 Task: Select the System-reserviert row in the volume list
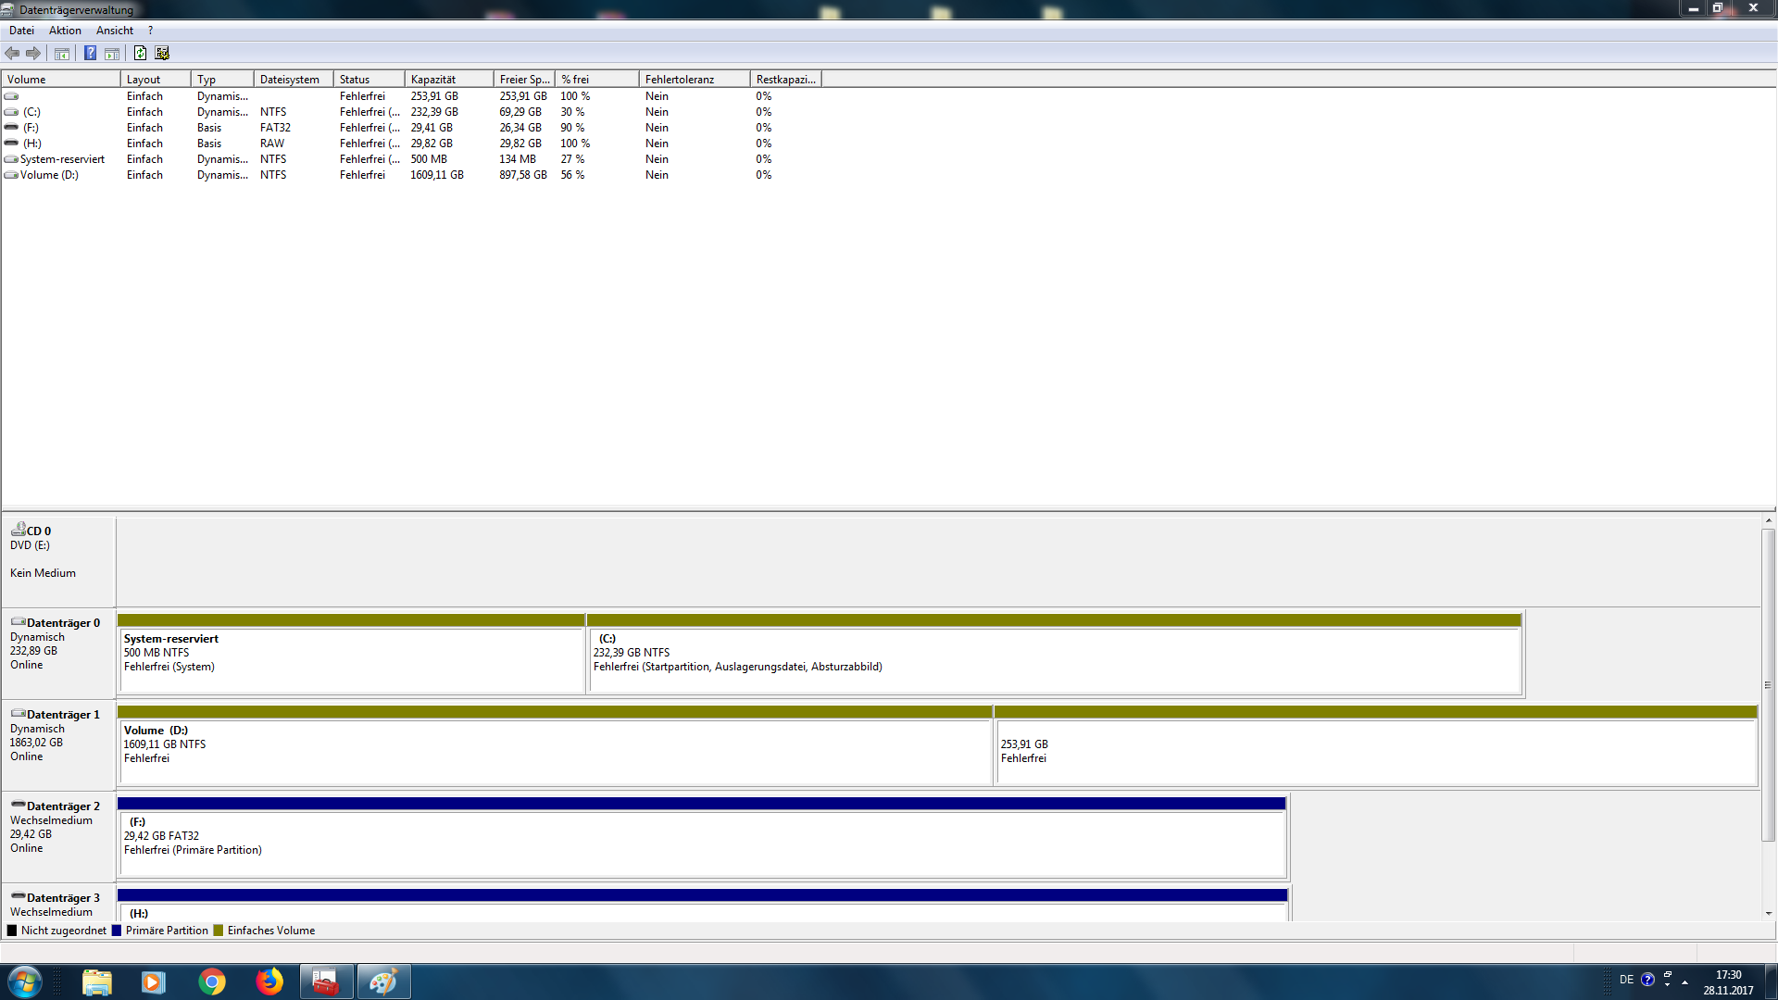(x=62, y=159)
